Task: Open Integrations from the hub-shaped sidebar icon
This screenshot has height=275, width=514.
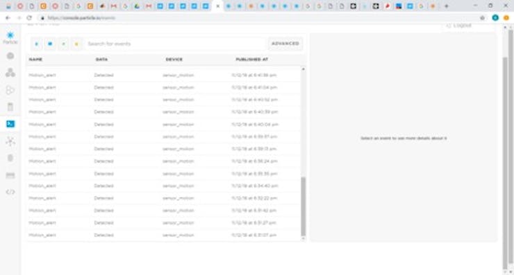Action: coord(10,141)
